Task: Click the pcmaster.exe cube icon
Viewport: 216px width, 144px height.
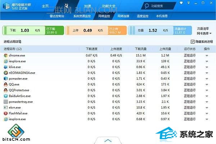Action: 6,79
